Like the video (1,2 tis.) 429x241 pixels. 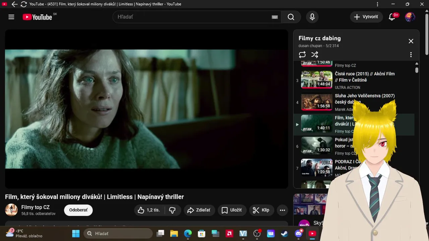pos(149,210)
